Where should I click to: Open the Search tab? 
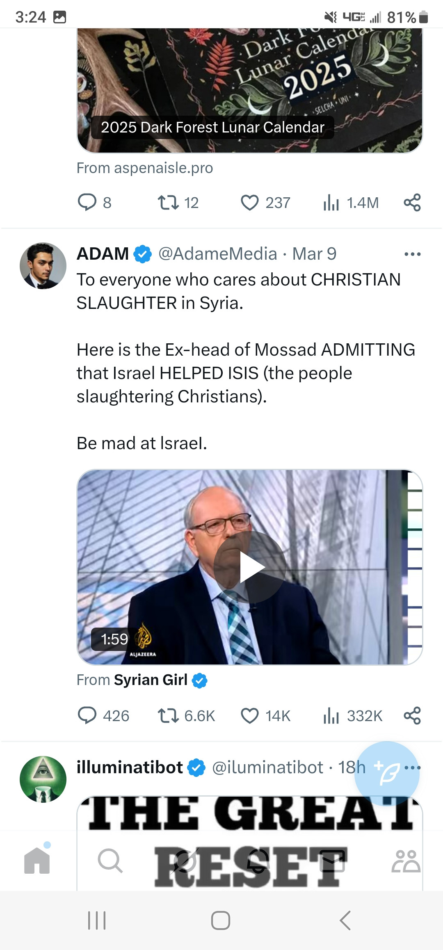(x=110, y=861)
